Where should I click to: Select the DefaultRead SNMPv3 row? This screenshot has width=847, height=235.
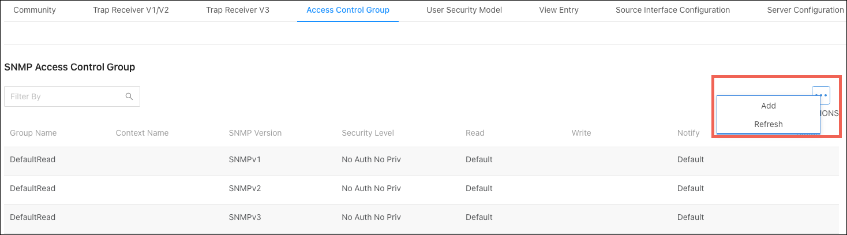(x=421, y=218)
